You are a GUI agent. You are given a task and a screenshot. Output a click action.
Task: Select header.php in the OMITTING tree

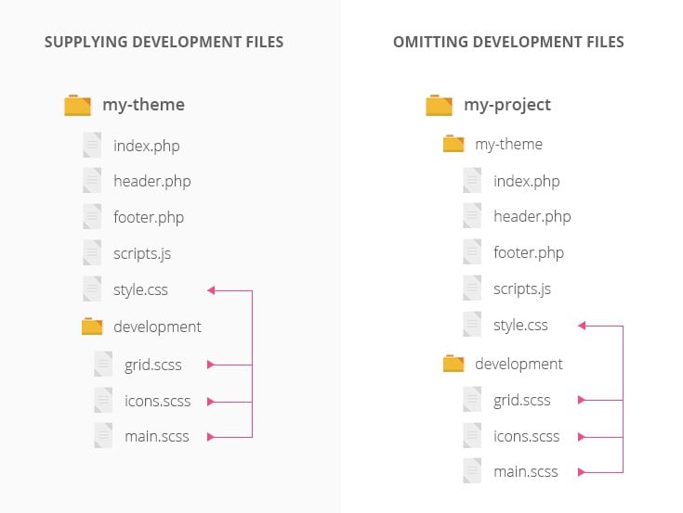[x=532, y=216]
